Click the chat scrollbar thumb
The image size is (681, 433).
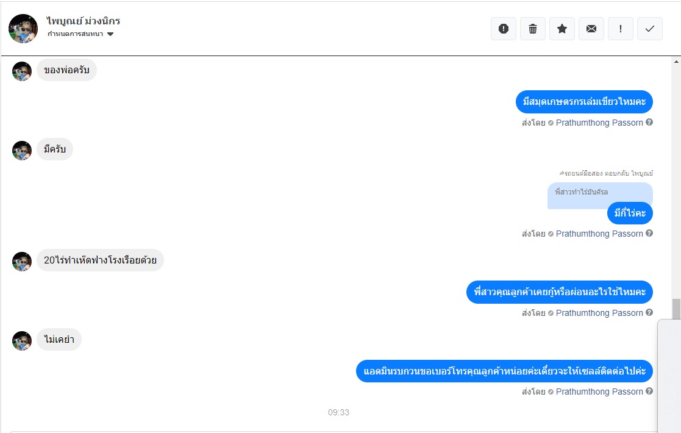(x=676, y=309)
